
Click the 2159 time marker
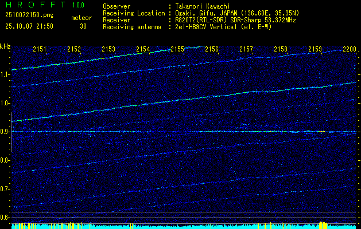(315, 50)
